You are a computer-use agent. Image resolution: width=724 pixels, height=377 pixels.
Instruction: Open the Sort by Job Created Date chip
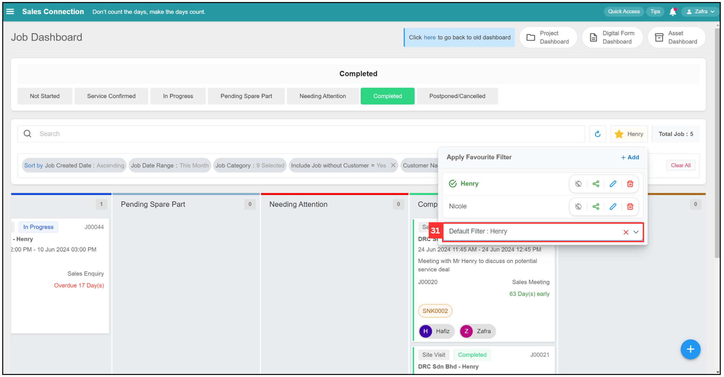[x=74, y=165]
